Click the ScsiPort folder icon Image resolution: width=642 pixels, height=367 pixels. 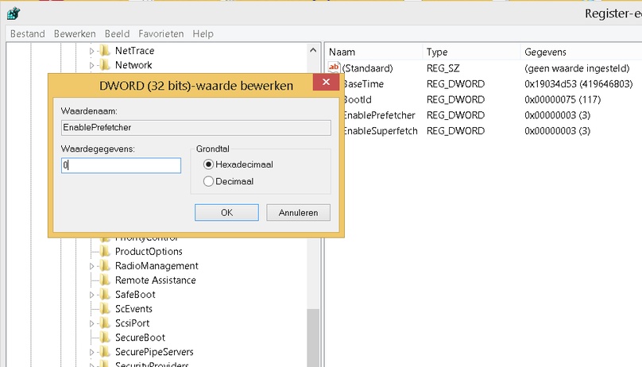[105, 323]
